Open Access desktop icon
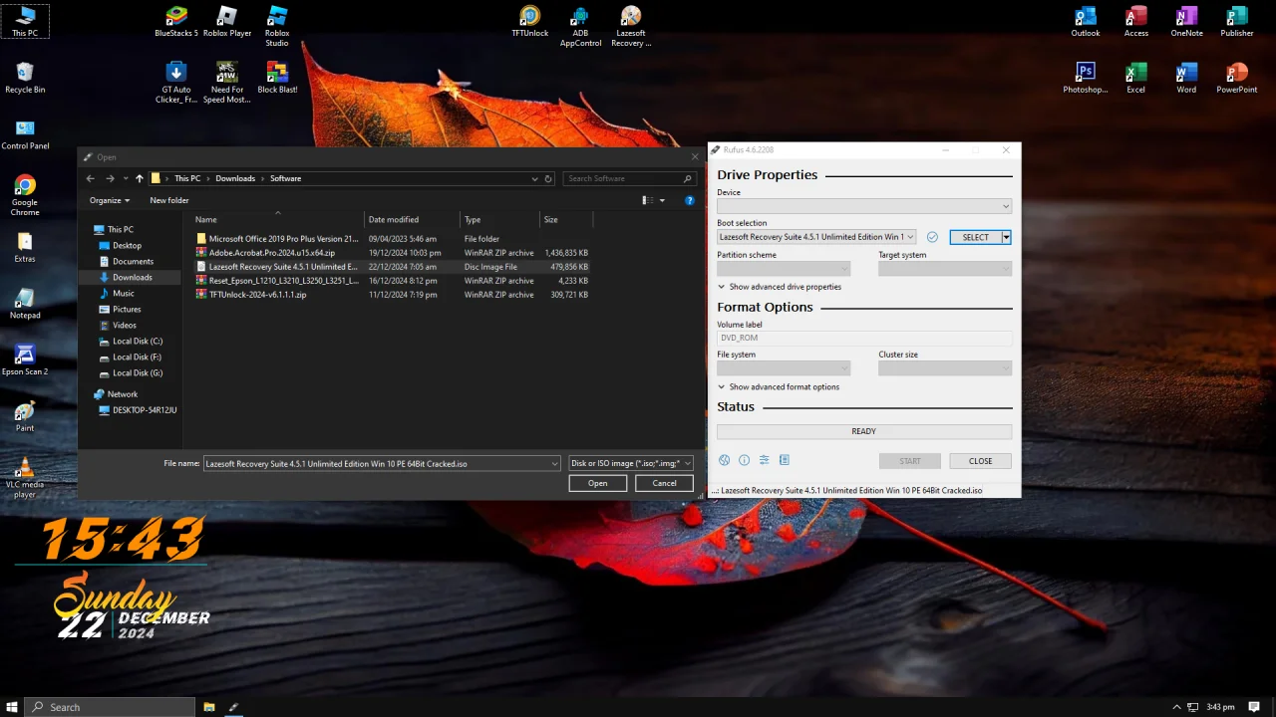Viewport: 1276px width, 717px height. coord(1136,22)
